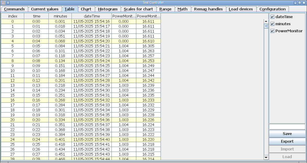Click the minutes column header
Viewport: 307px width, 163px height.
60,16
